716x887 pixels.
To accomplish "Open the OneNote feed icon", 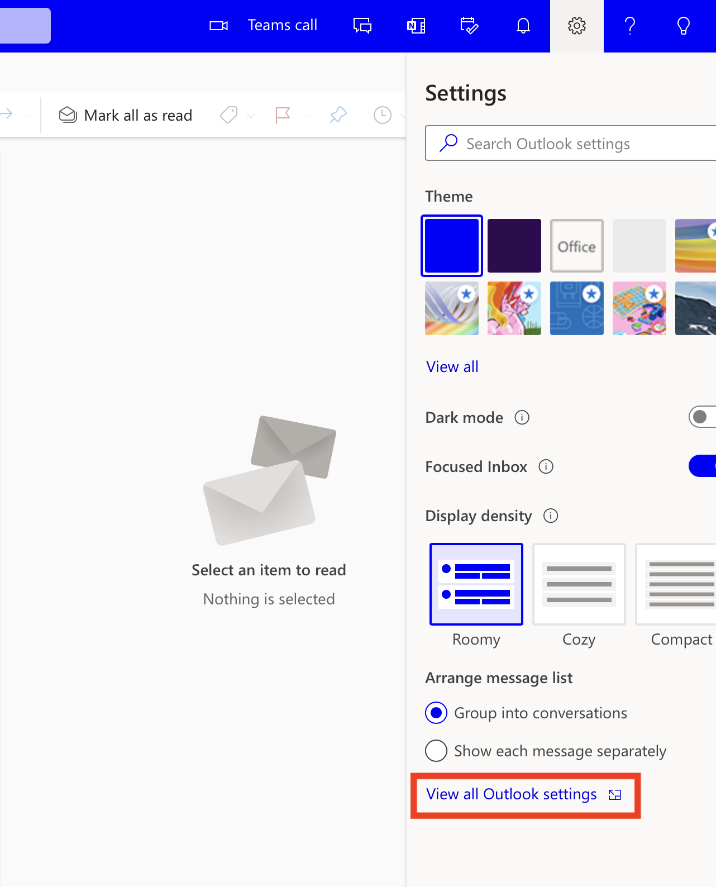I will [416, 26].
